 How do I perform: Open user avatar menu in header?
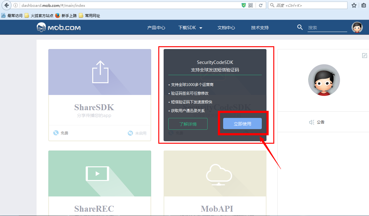point(357,27)
